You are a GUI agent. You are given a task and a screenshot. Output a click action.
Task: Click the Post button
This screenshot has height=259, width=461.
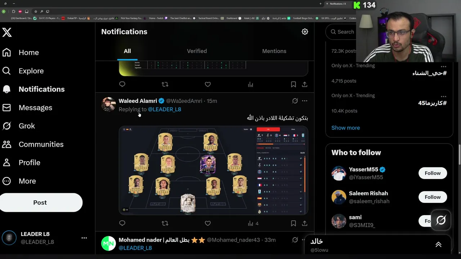click(40, 203)
